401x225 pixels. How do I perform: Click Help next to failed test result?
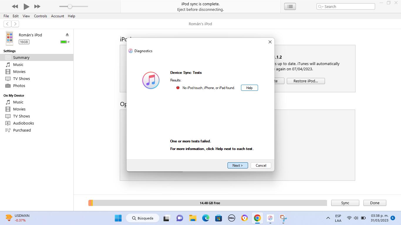[250, 88]
